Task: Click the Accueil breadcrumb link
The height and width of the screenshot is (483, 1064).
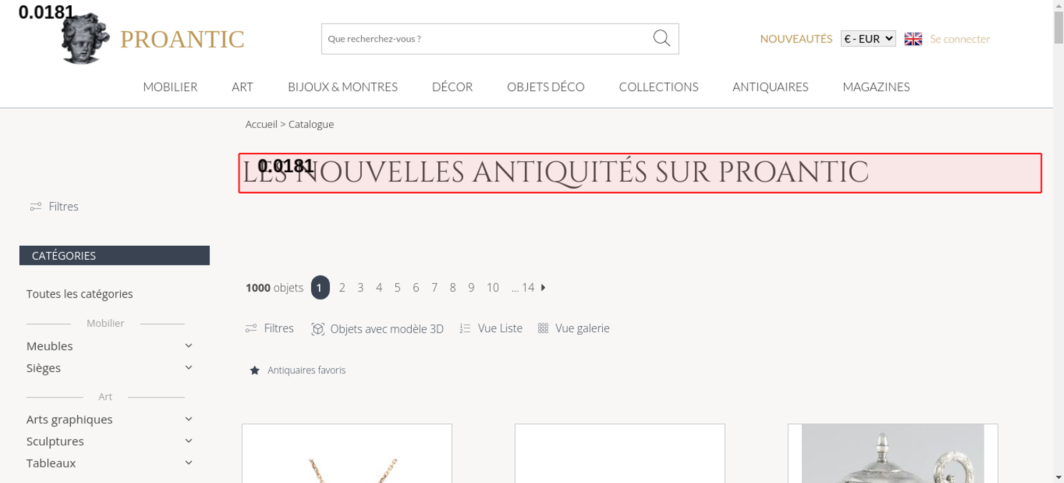Action: tap(261, 124)
